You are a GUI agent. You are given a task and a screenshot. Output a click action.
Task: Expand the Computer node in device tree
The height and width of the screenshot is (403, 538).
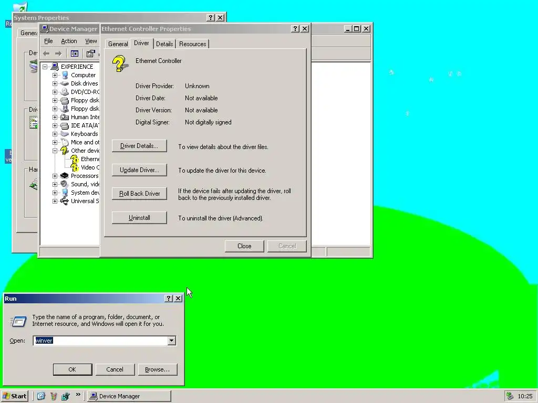(x=55, y=75)
